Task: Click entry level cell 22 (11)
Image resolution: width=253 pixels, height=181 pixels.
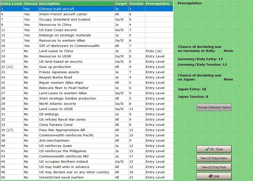Action: tap(12, 67)
